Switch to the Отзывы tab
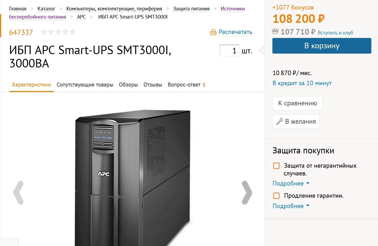This screenshot has width=378, height=246. pos(153,85)
